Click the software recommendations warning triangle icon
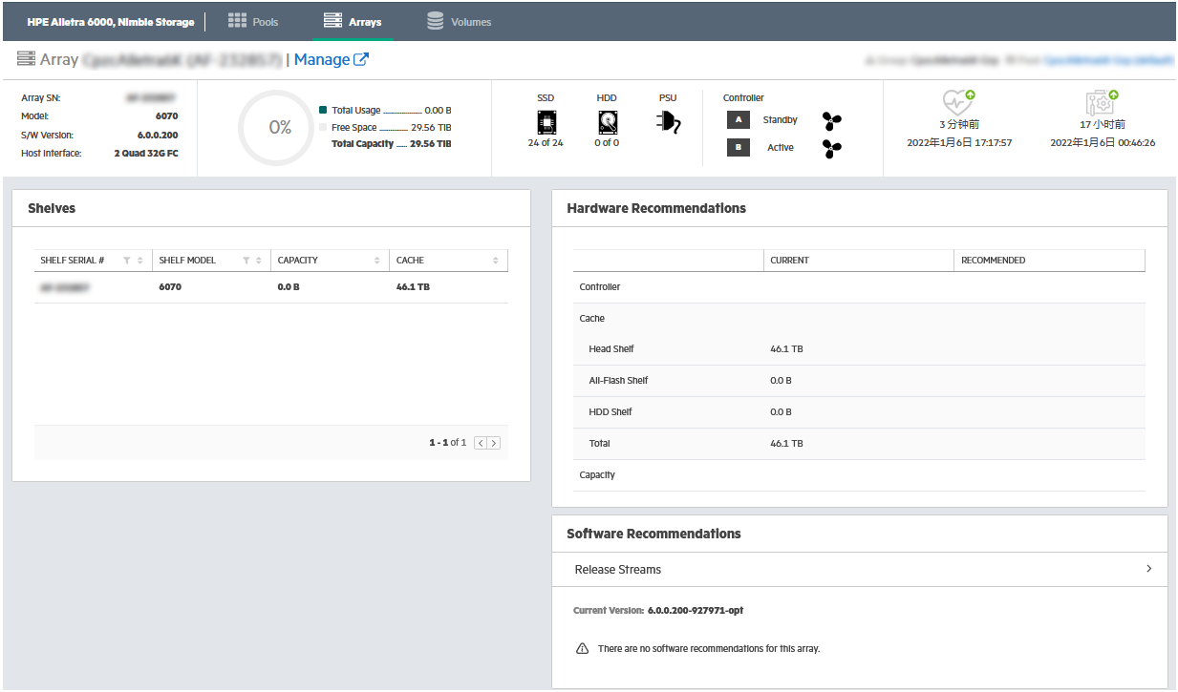 click(x=582, y=648)
